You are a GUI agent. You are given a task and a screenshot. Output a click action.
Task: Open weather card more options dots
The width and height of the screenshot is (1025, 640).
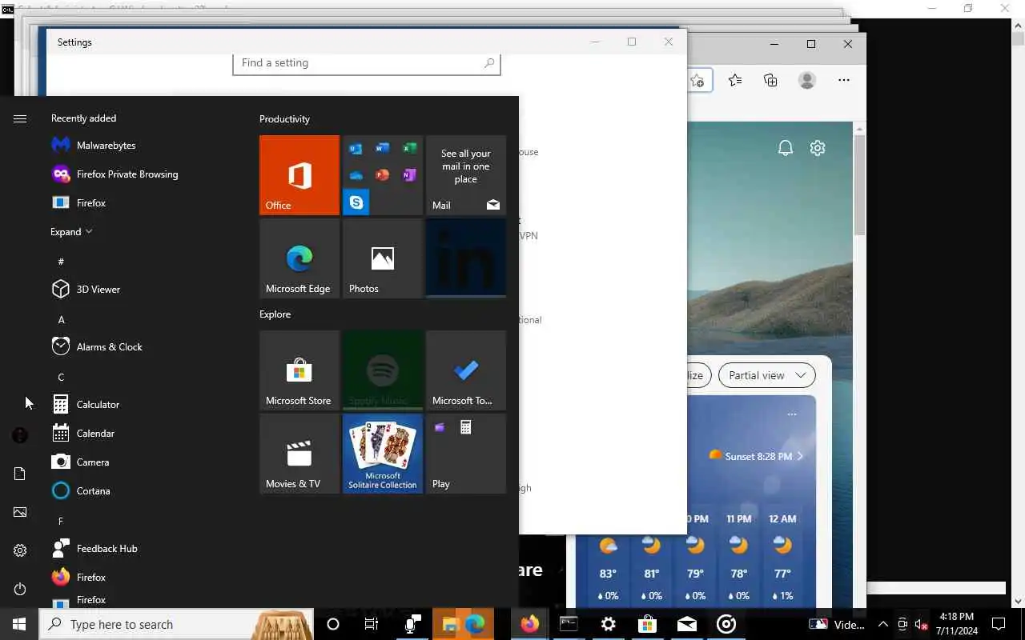click(x=792, y=414)
